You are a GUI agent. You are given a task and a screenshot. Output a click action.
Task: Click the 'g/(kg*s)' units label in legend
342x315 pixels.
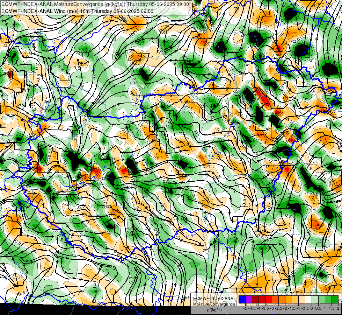[x=214, y=310]
